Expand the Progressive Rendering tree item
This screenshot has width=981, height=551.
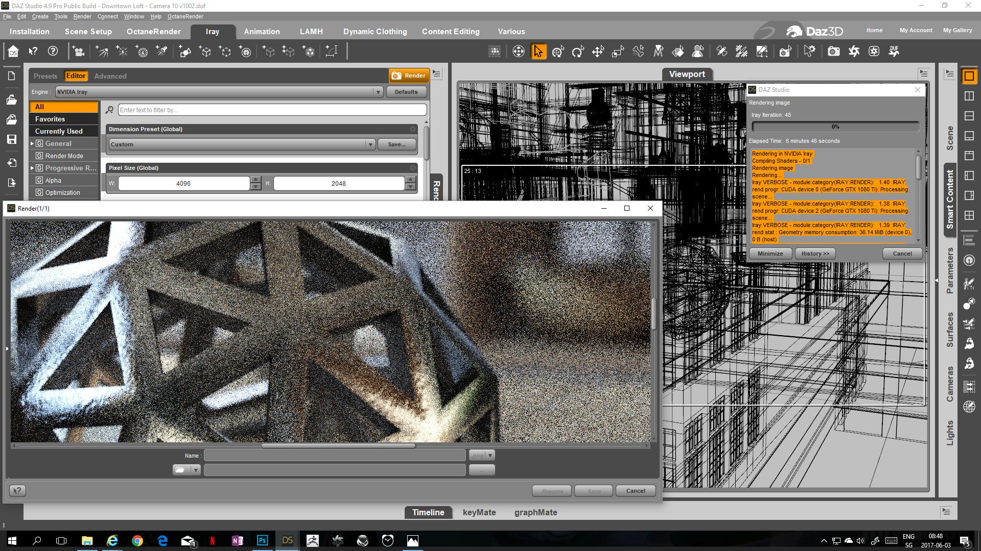pos(32,168)
